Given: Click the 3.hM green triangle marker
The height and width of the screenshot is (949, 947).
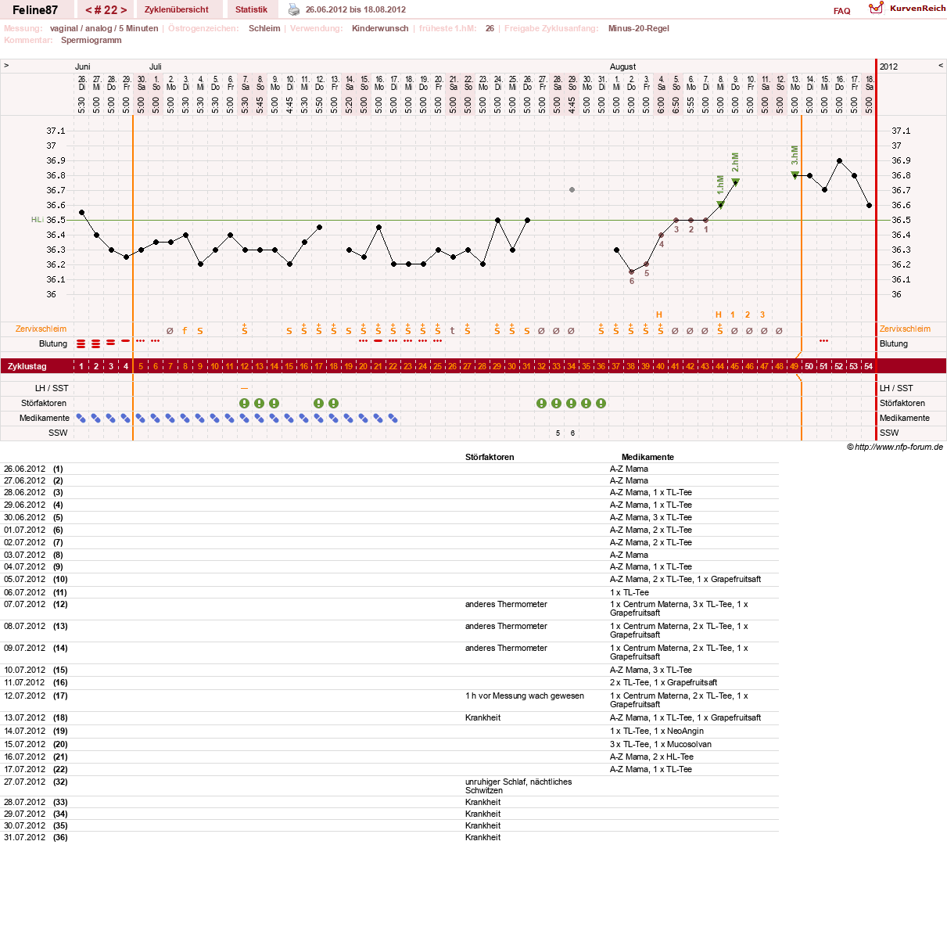Looking at the screenshot, I should click(795, 175).
